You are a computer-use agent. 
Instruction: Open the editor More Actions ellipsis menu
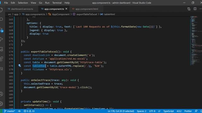tap(201, 9)
